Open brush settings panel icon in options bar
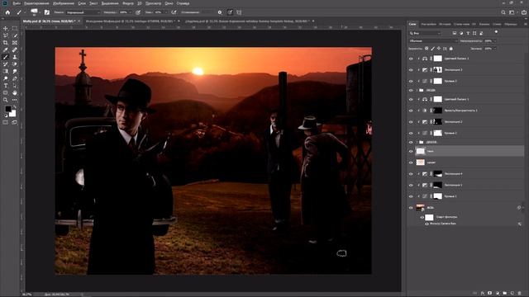 click(47, 12)
